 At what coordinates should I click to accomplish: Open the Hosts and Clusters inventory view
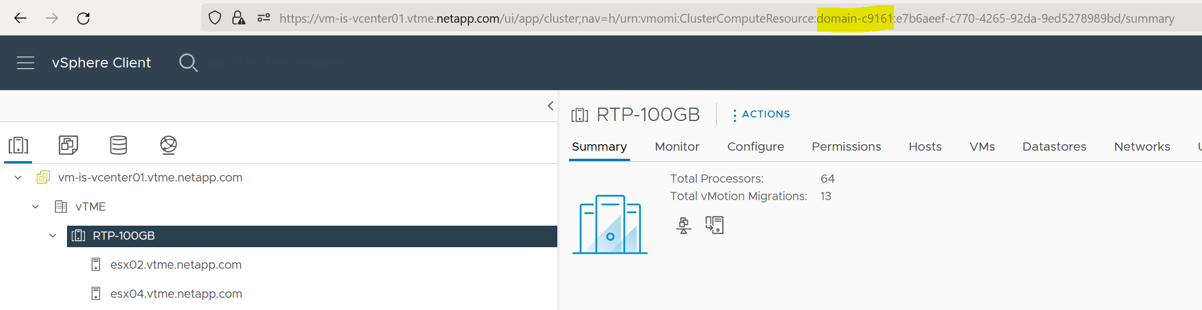[18, 145]
